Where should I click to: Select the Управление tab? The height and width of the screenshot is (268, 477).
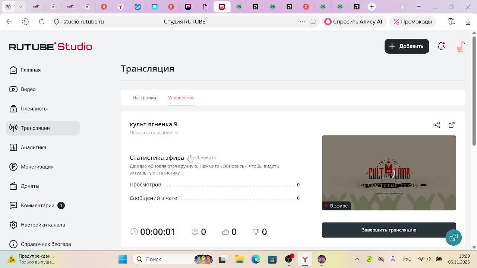[181, 98]
